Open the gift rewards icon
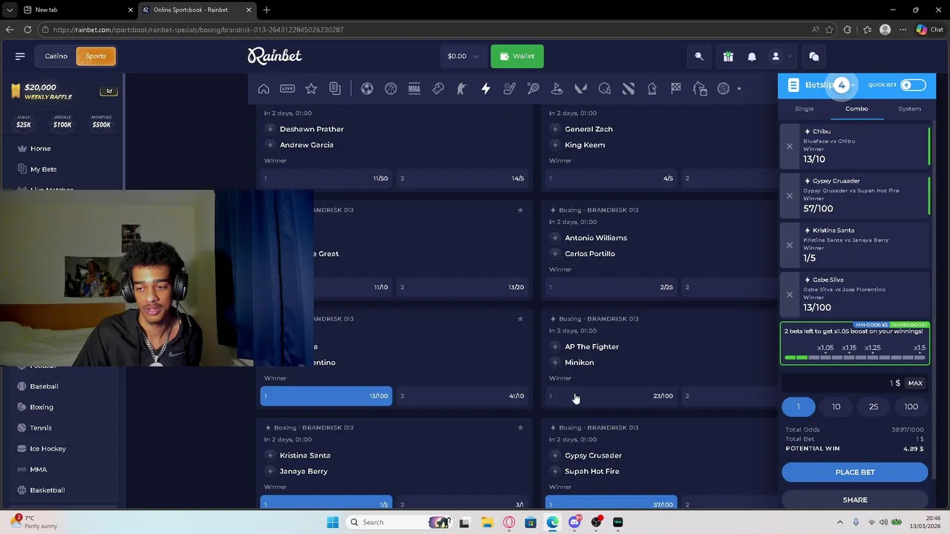950x534 pixels. point(728,56)
